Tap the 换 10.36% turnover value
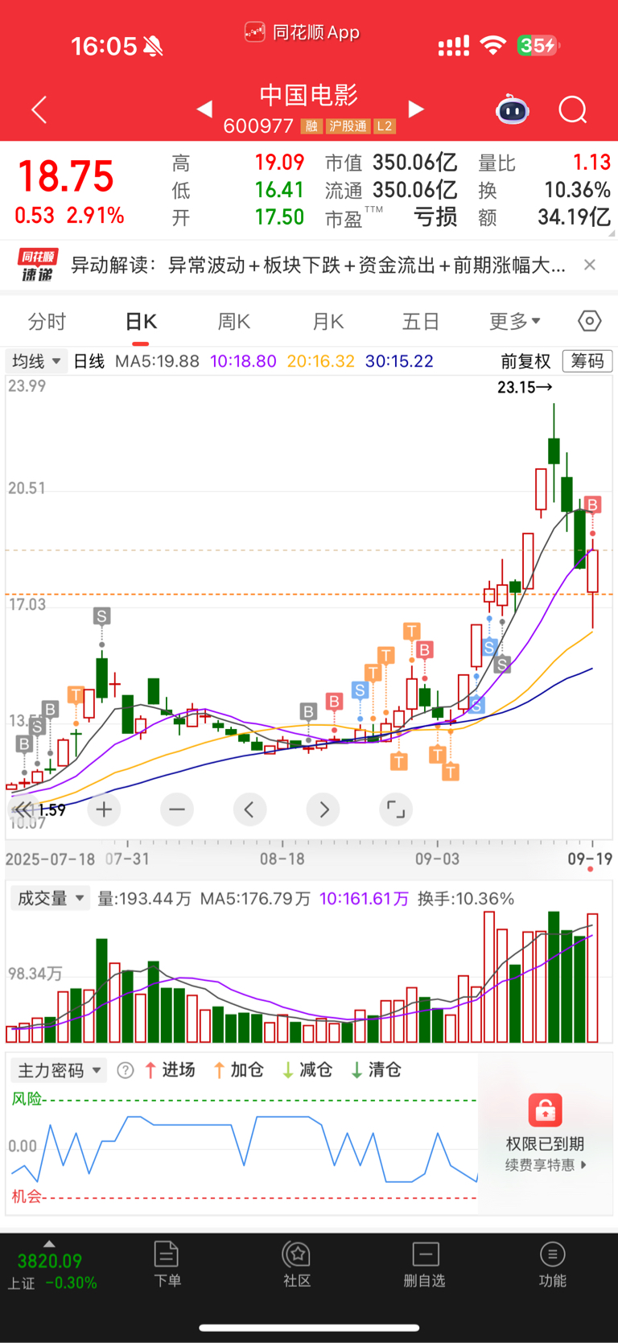This screenshot has height=1343, width=618. click(x=577, y=190)
